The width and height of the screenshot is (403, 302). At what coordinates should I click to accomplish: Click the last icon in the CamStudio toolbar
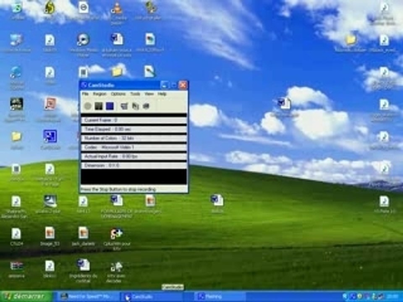pyautogui.click(x=146, y=106)
